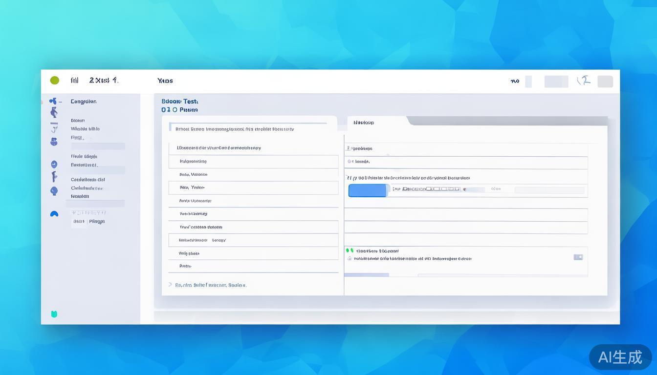The image size is (657, 375).
Task: Click the teal icon at sidebar bottom
Action: coord(54,314)
